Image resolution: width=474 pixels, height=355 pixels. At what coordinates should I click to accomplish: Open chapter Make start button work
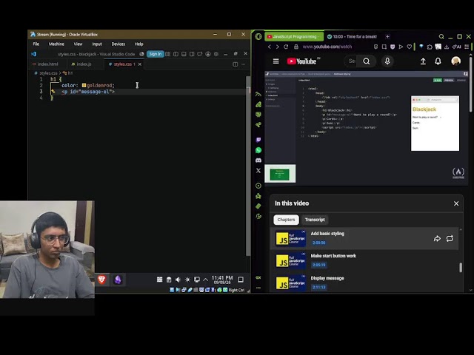tap(364, 261)
